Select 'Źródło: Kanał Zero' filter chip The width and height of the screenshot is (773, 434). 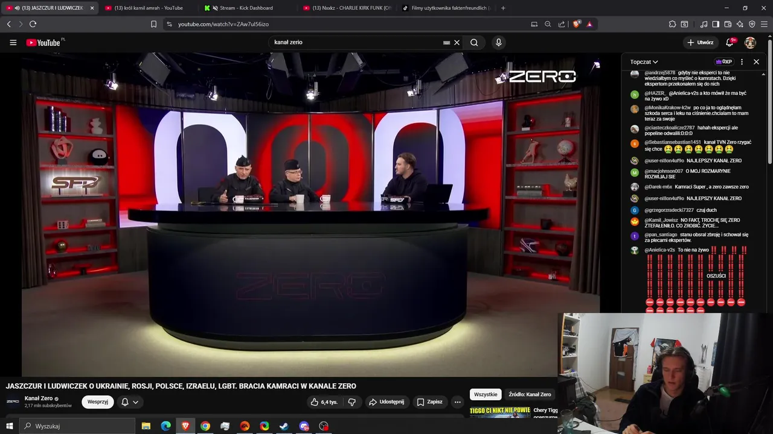(x=530, y=394)
